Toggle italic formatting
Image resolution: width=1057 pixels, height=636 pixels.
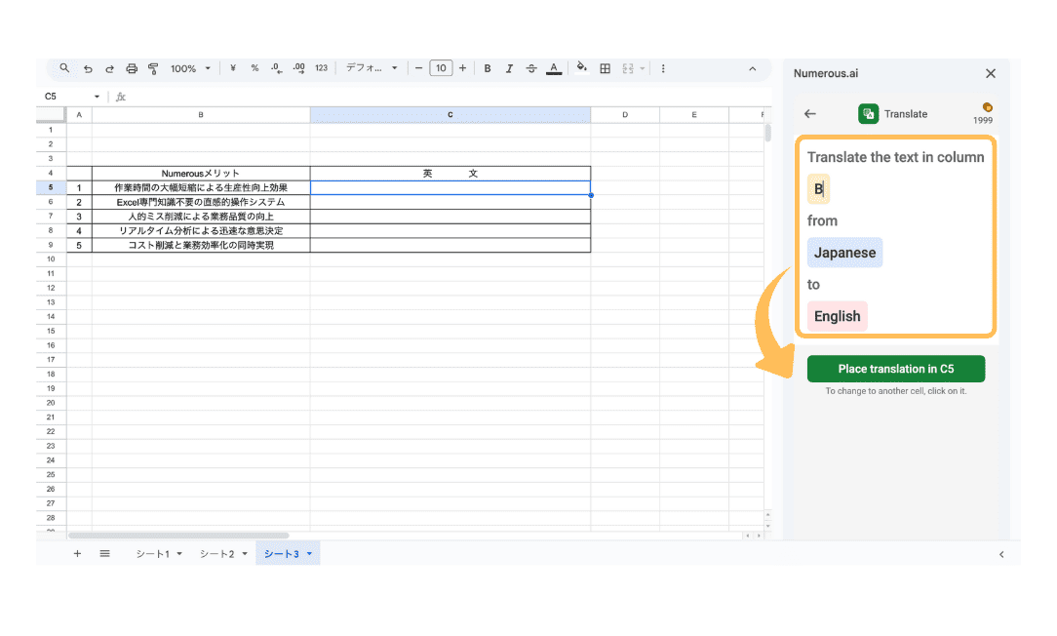(509, 69)
